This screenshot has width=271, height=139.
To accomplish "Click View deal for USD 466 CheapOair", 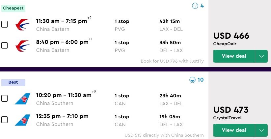I will pyautogui.click(x=234, y=56).
